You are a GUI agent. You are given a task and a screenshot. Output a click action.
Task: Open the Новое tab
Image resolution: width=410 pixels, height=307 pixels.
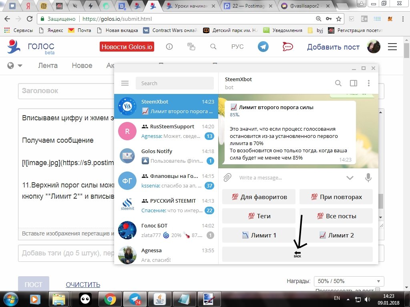click(x=82, y=66)
